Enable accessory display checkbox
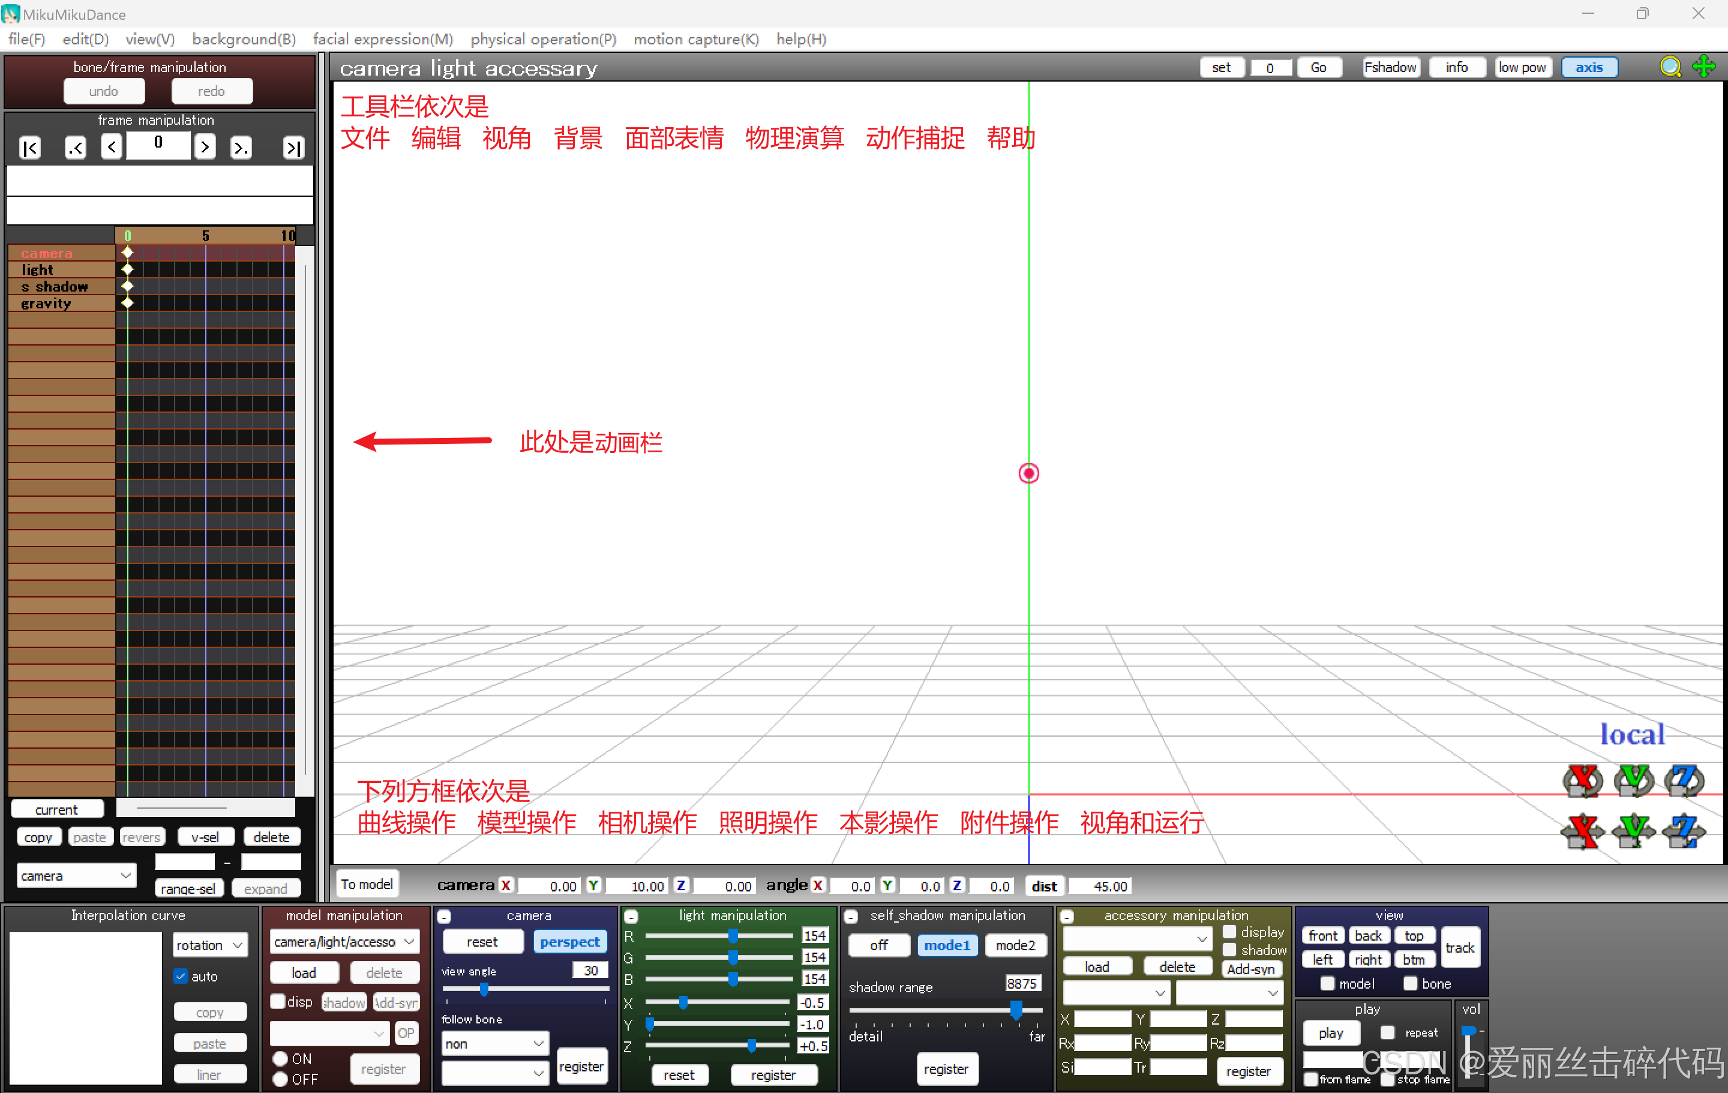1728x1093 pixels. [1229, 932]
